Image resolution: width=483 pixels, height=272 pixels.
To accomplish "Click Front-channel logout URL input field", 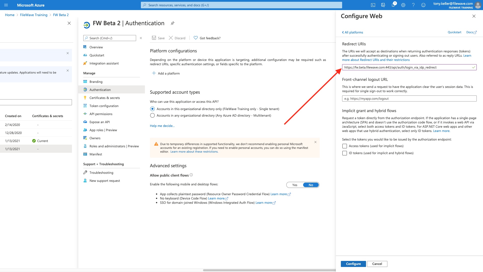I will (x=409, y=98).
